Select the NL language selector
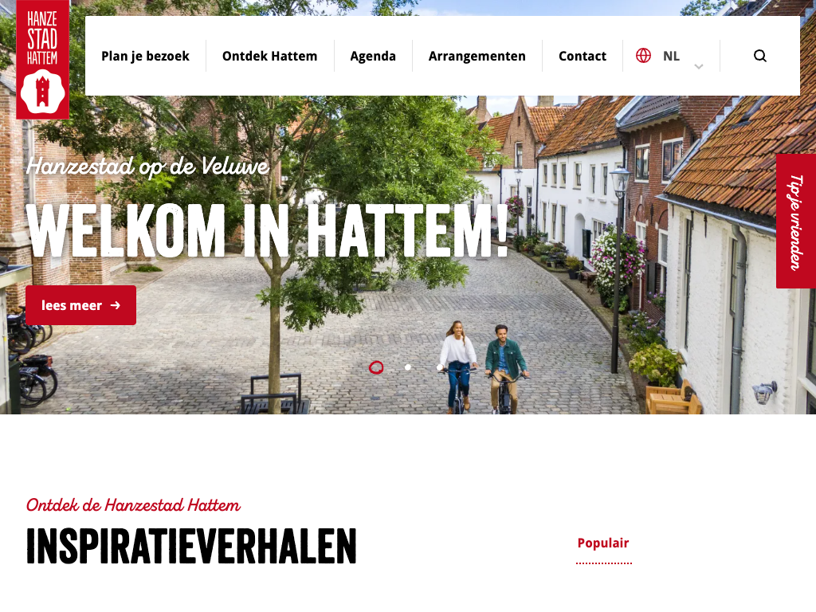 (x=671, y=56)
